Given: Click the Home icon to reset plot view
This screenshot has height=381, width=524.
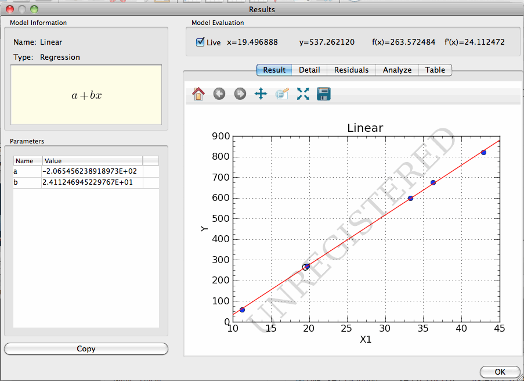Looking at the screenshot, I should click(x=198, y=94).
